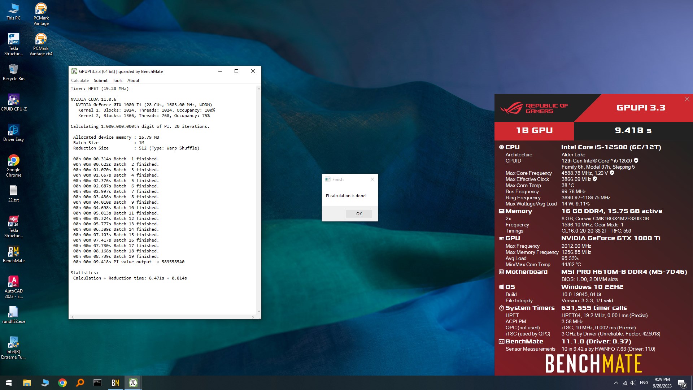The height and width of the screenshot is (390, 693).
Task: Open the Tekla Structures 20 desktop shortcut
Action: [13, 227]
